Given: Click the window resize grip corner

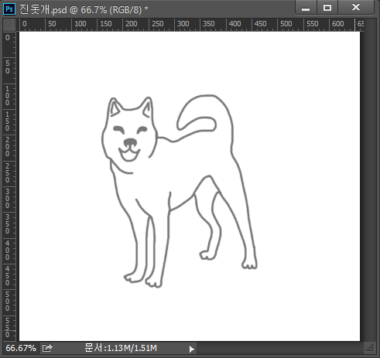Looking at the screenshot, I should tap(370, 348).
